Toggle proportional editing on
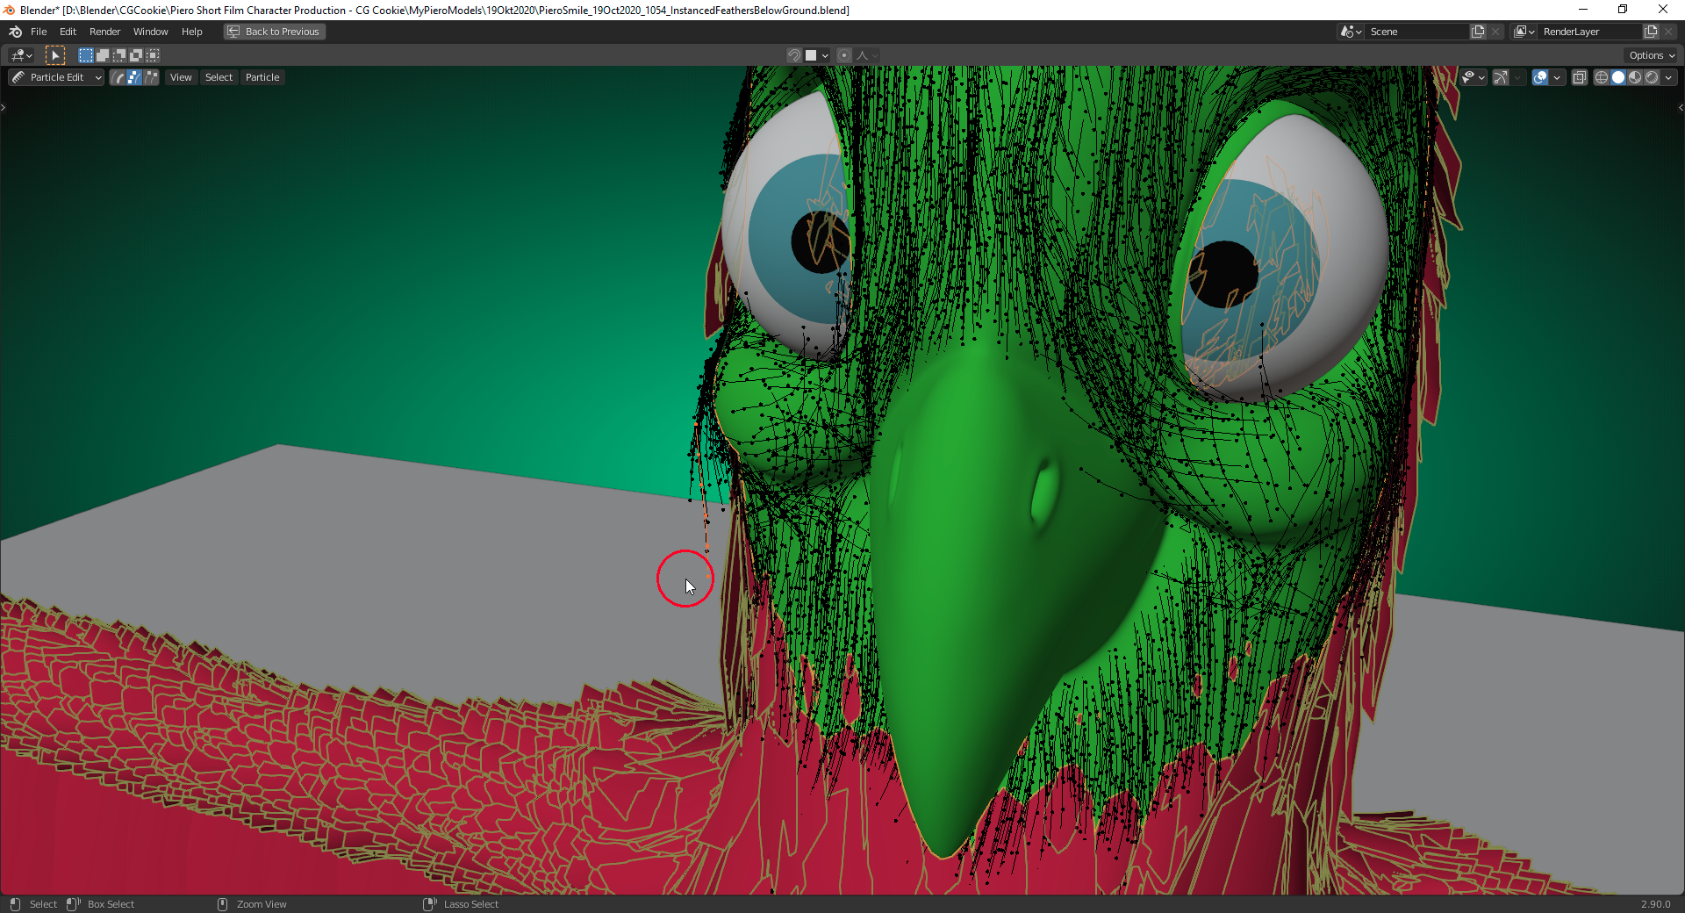 (844, 54)
